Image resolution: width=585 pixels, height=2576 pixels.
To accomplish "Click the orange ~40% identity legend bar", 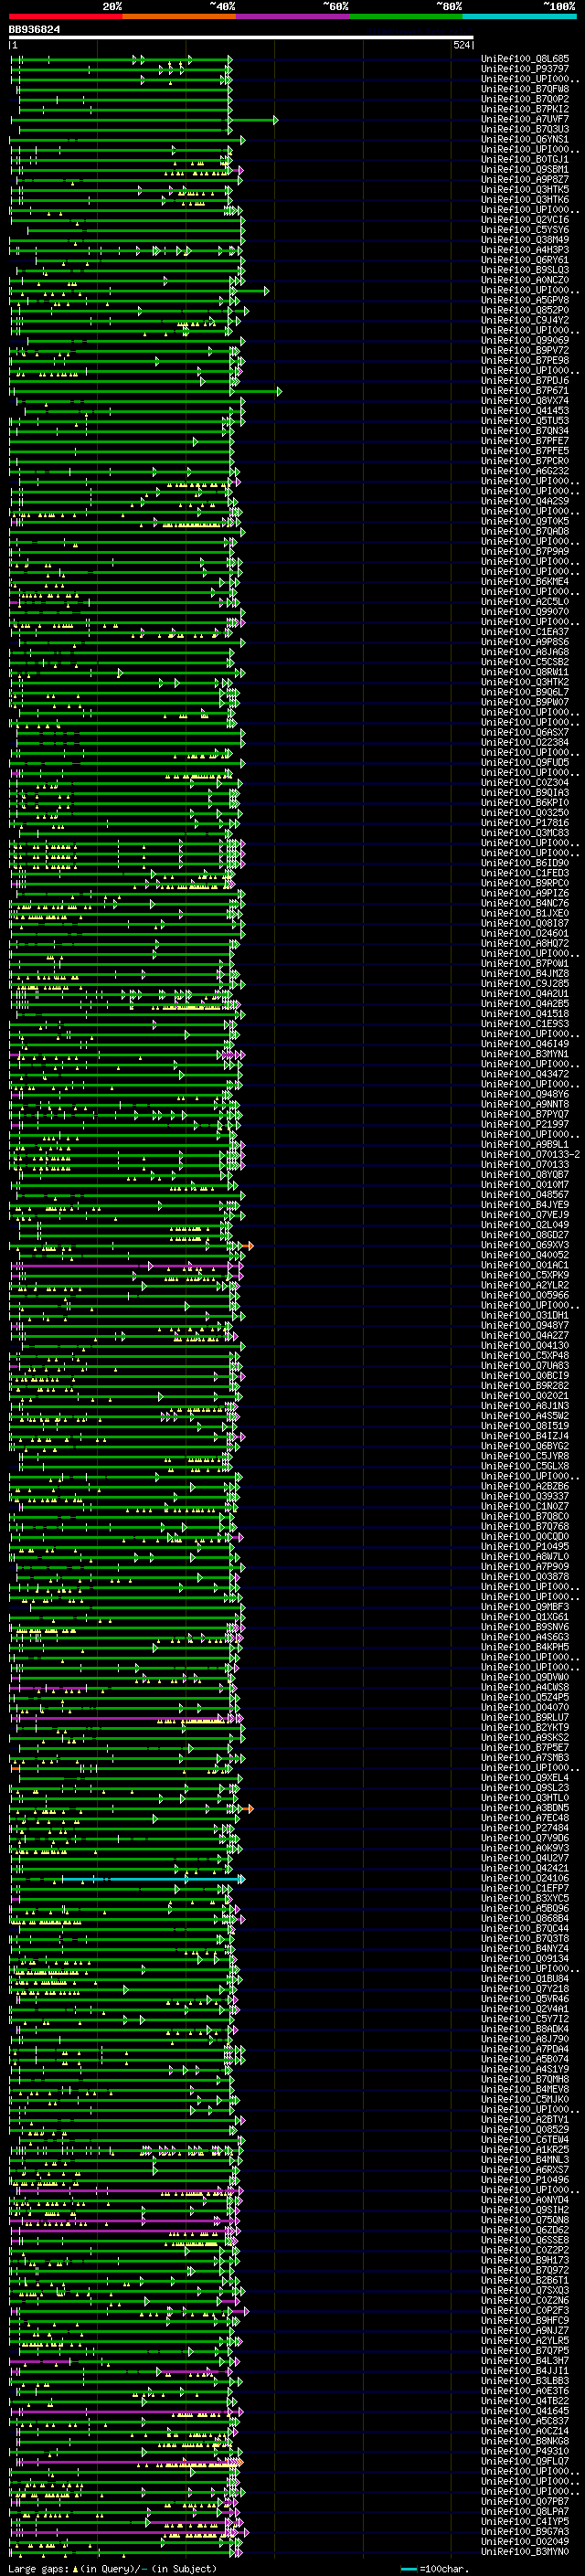I will click(x=179, y=16).
